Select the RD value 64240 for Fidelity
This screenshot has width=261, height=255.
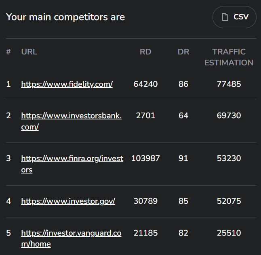coord(145,84)
